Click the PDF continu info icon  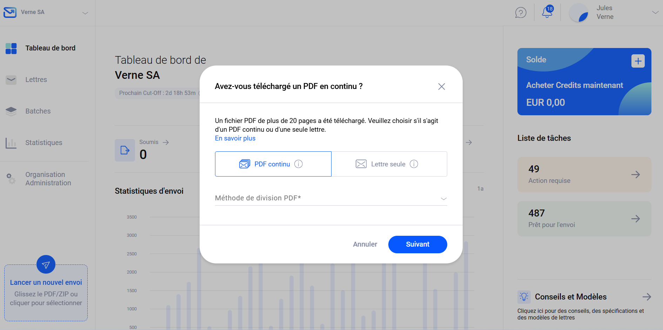[299, 164]
